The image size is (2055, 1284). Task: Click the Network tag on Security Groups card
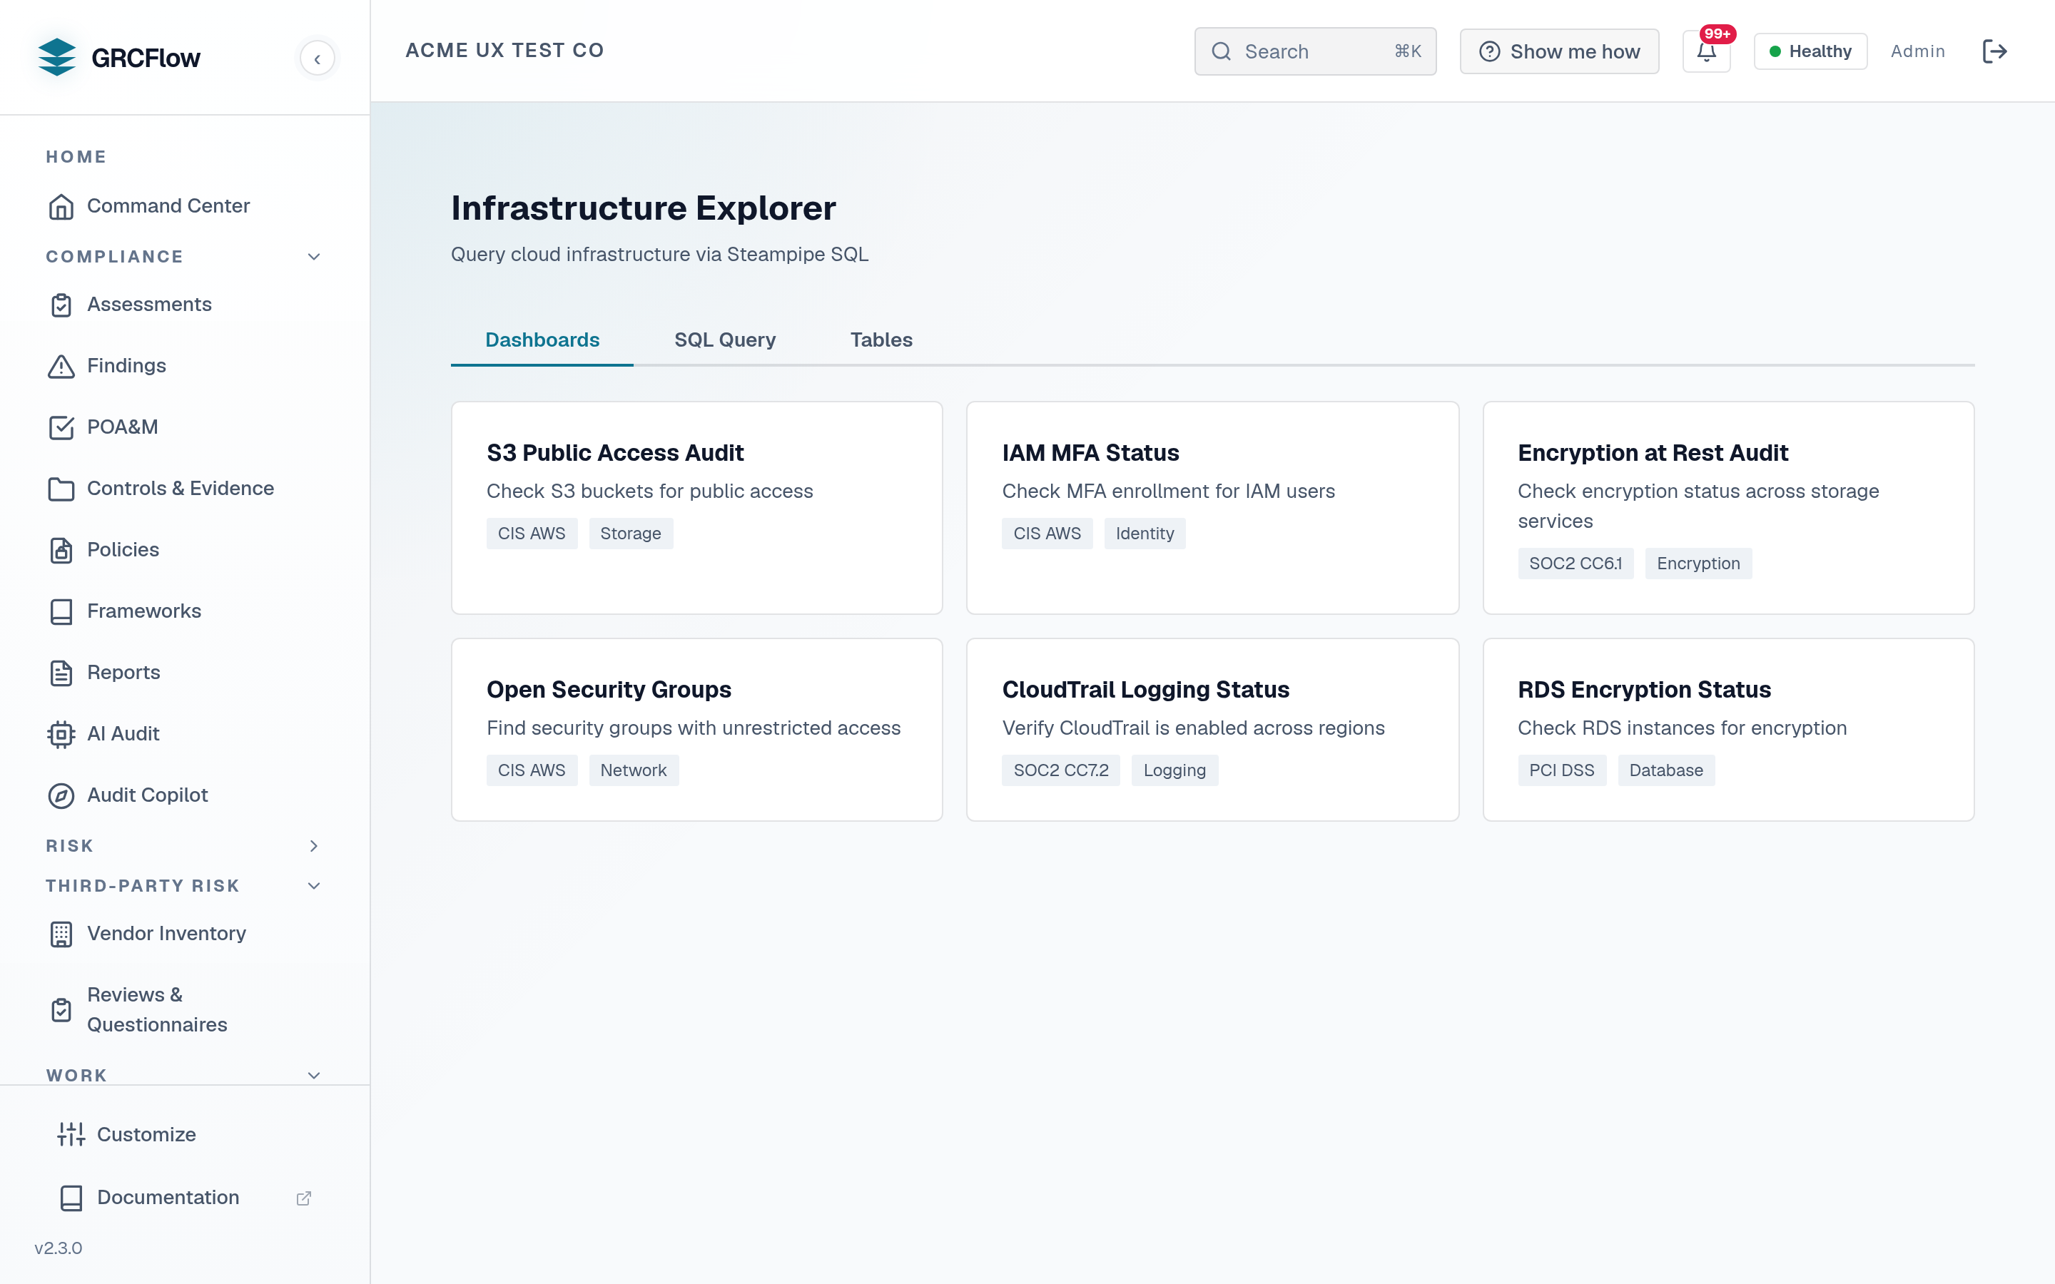click(x=634, y=770)
